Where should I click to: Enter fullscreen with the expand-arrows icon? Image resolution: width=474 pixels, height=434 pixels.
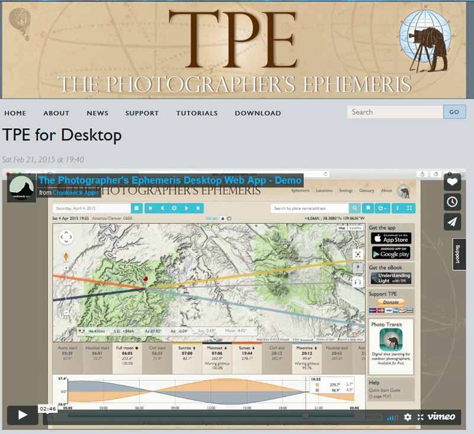click(x=420, y=417)
